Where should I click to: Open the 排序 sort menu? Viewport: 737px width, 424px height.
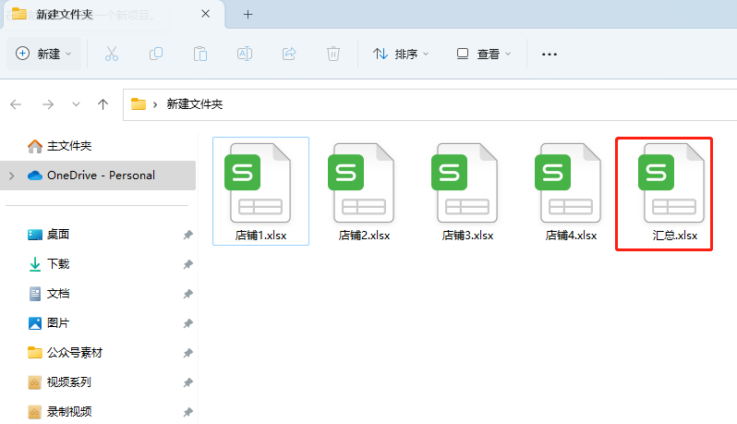point(401,55)
